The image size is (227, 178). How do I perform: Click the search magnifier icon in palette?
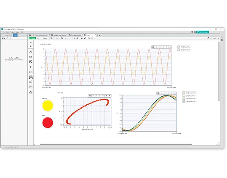point(31,43)
